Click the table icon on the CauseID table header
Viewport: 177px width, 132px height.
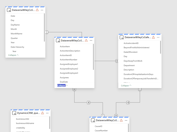click(93, 120)
